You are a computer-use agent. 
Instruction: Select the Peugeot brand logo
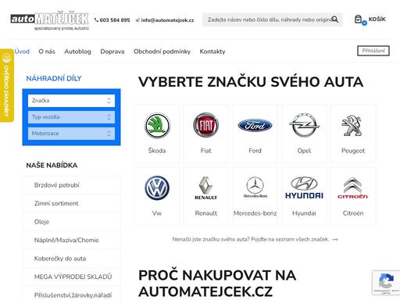click(352, 126)
